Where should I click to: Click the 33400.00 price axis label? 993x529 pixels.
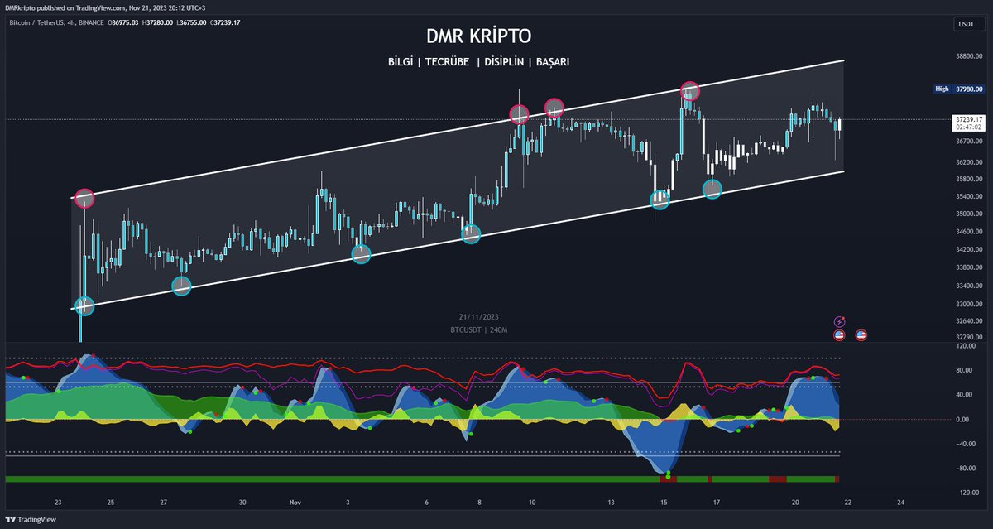click(970, 286)
